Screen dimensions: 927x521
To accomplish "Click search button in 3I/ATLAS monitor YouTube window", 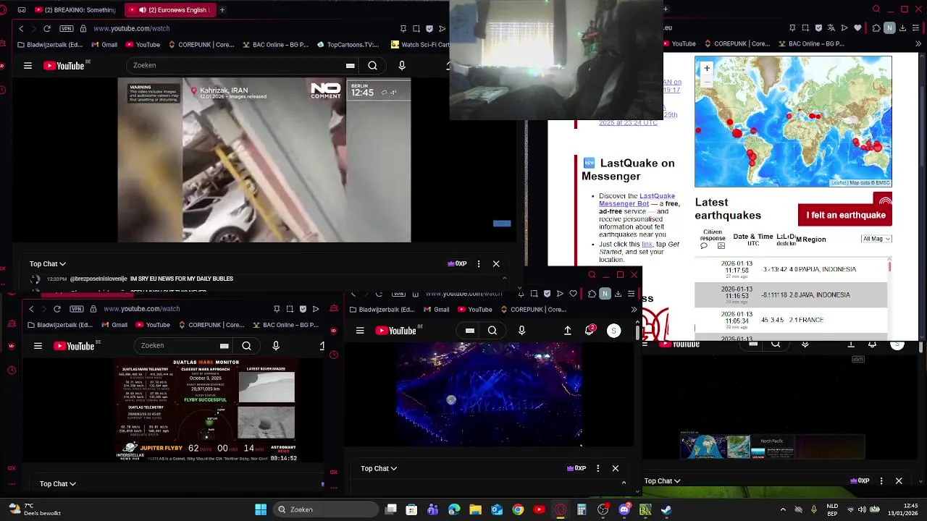I will pos(247,346).
